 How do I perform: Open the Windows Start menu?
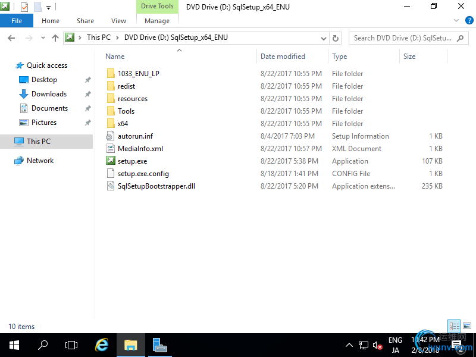[x=14, y=345]
